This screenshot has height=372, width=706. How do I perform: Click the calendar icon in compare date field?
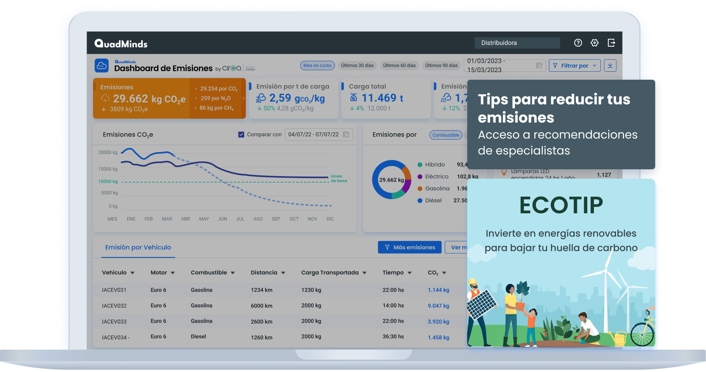(346, 134)
